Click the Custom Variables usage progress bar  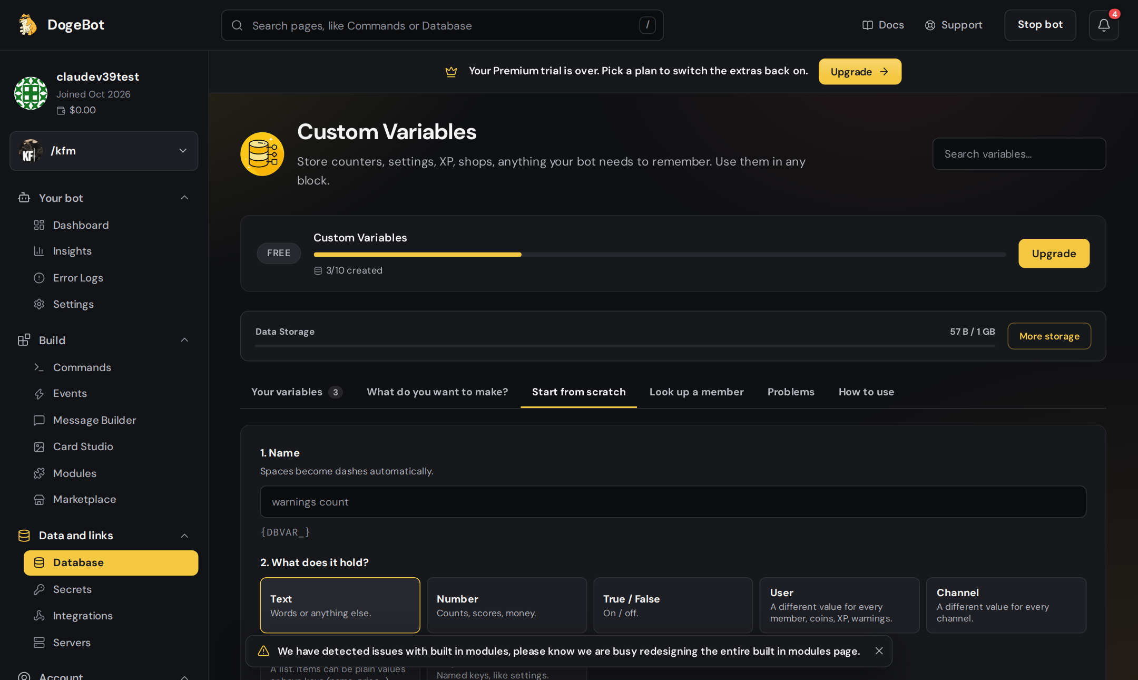659,255
